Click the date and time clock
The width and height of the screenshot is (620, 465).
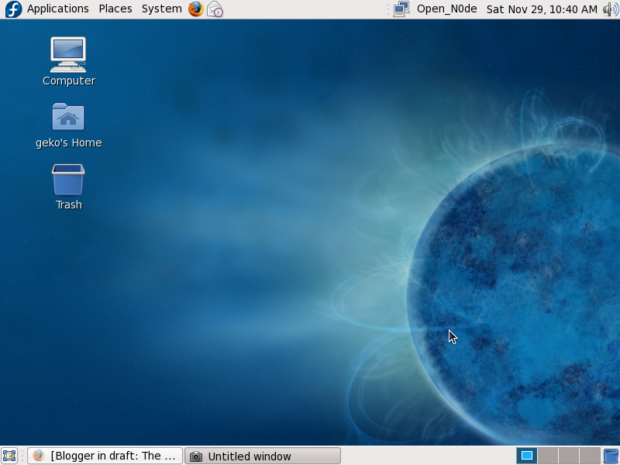coord(542,9)
